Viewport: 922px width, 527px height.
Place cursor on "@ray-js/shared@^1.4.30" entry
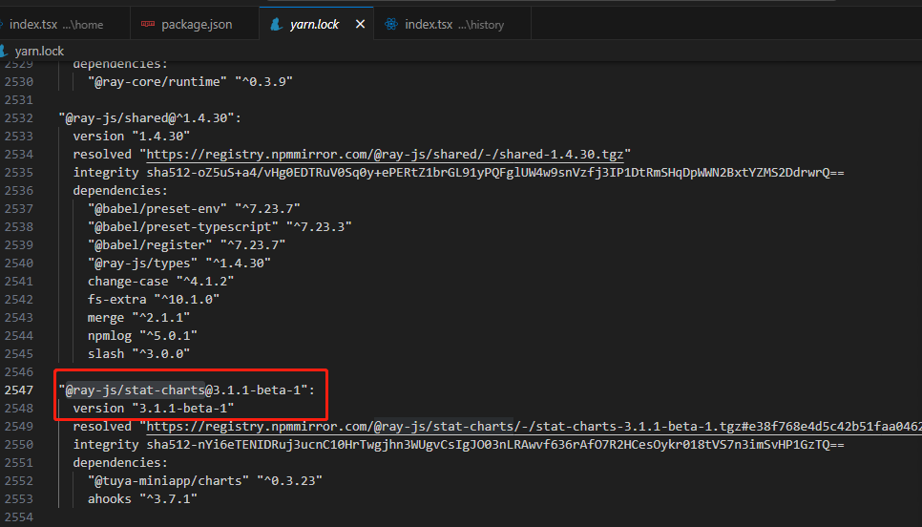pyautogui.click(x=148, y=118)
